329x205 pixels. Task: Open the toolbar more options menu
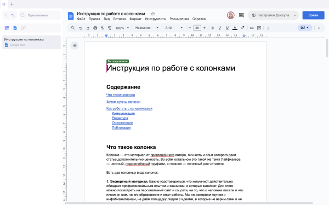click(x=268, y=28)
